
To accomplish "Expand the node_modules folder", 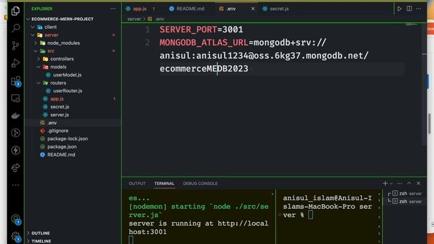I will pyautogui.click(x=73, y=43).
